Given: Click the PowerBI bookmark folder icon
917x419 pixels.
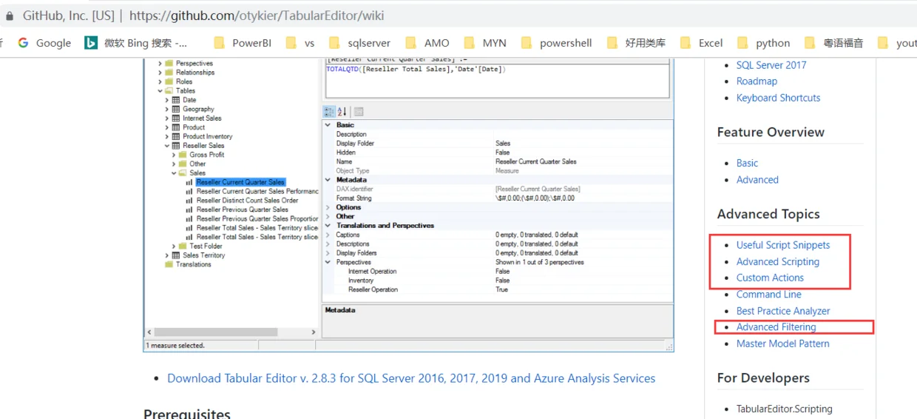Looking at the screenshot, I should coord(219,43).
